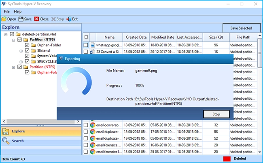The image size is (263, 163).
Task: Sort by Size (KB) column header
Action: pos(216,37)
